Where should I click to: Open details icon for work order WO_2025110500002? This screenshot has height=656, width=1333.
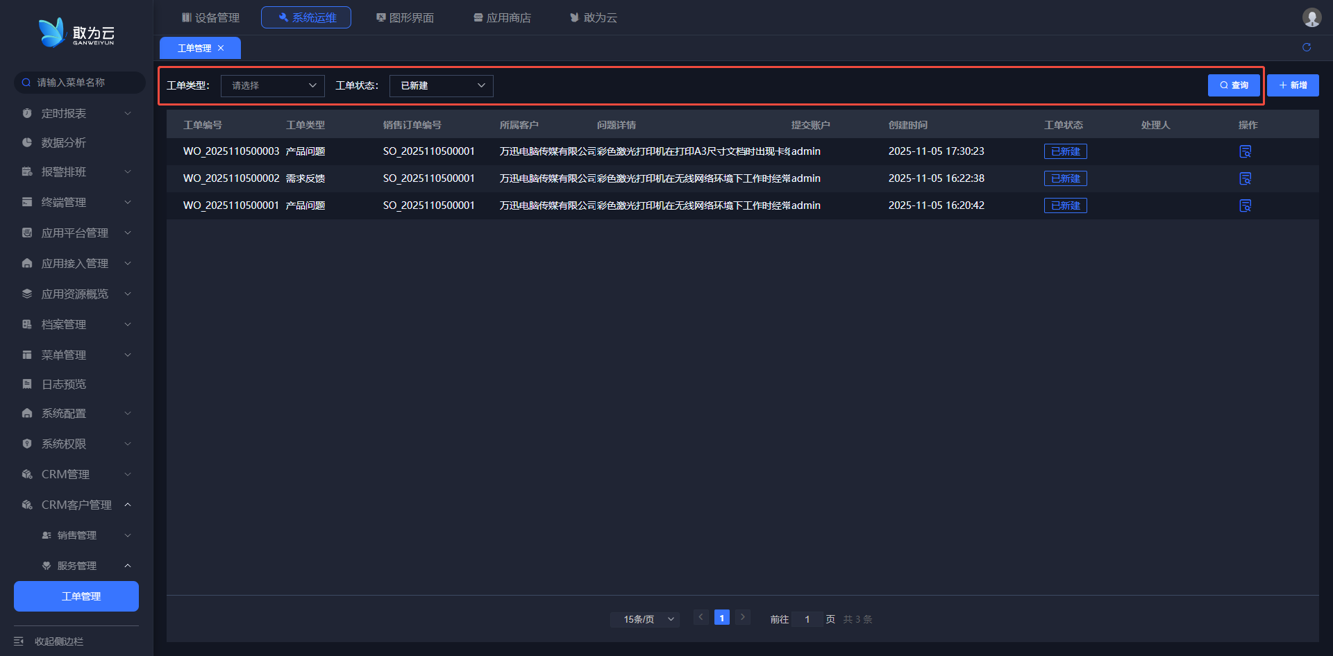(x=1245, y=178)
